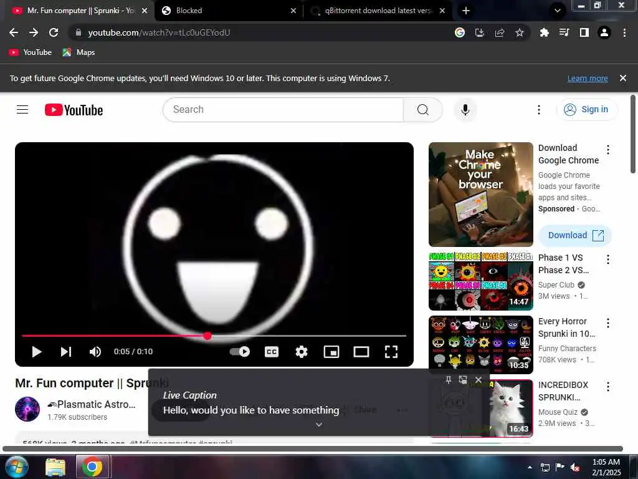Open Phase 1 VS Phase 2 video thumbnail
638x479 pixels.
[x=480, y=281]
